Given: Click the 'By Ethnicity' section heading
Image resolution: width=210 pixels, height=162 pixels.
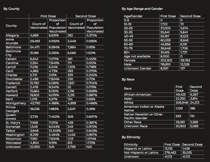Looking at the screenshot, I should tap(131, 137).
